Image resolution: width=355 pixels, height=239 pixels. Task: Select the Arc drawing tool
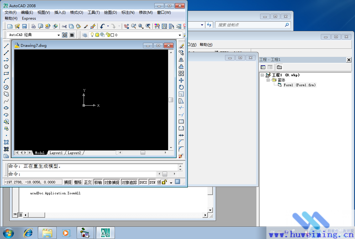coord(6,80)
